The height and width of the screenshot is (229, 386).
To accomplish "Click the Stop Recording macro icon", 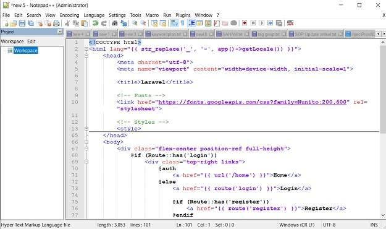I will click(253, 23).
